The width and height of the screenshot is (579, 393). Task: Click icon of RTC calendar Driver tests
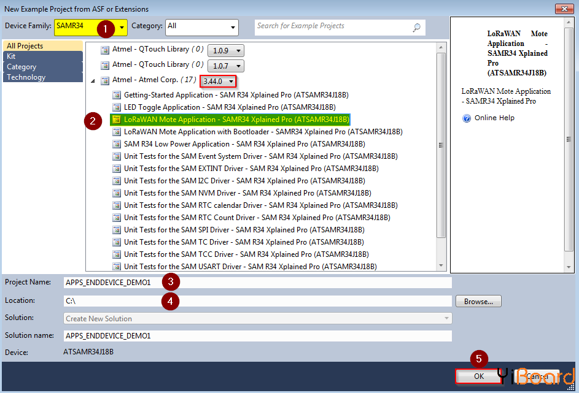click(117, 205)
